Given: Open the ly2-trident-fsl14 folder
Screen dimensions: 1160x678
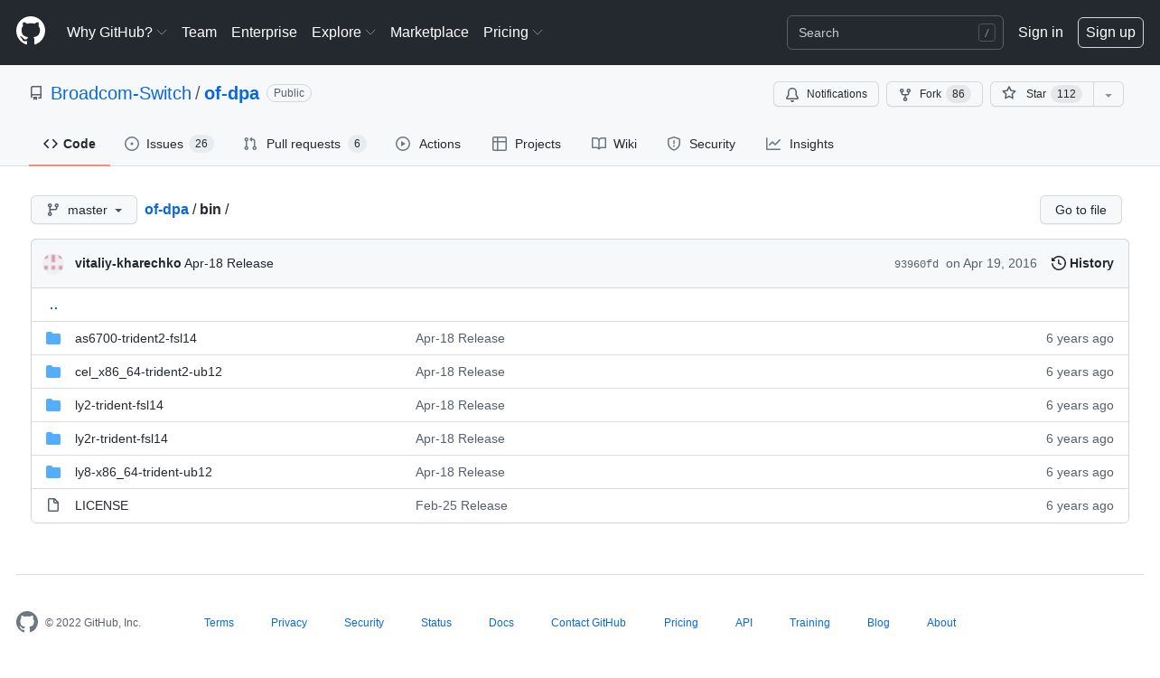Looking at the screenshot, I should coord(119,405).
